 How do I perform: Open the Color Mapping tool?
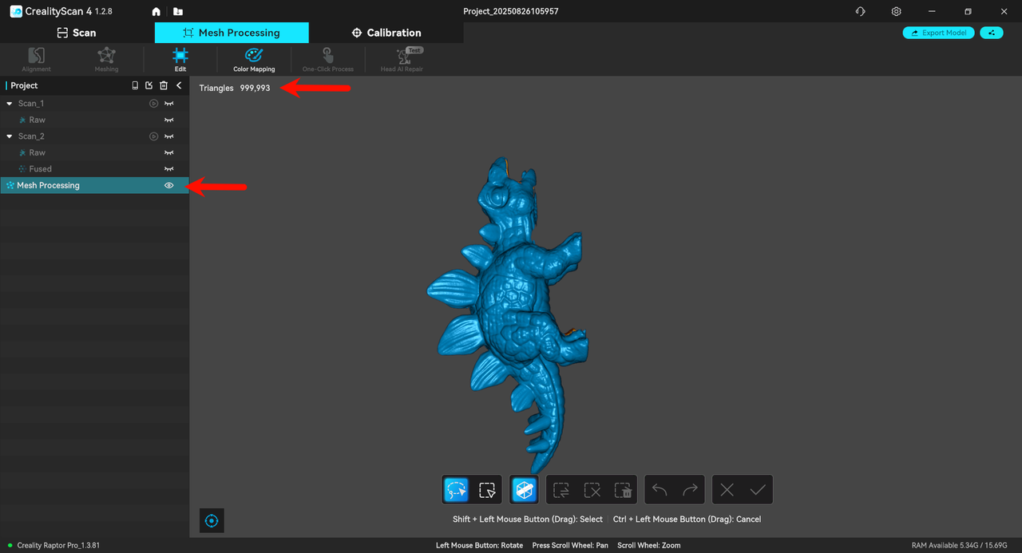tap(254, 59)
